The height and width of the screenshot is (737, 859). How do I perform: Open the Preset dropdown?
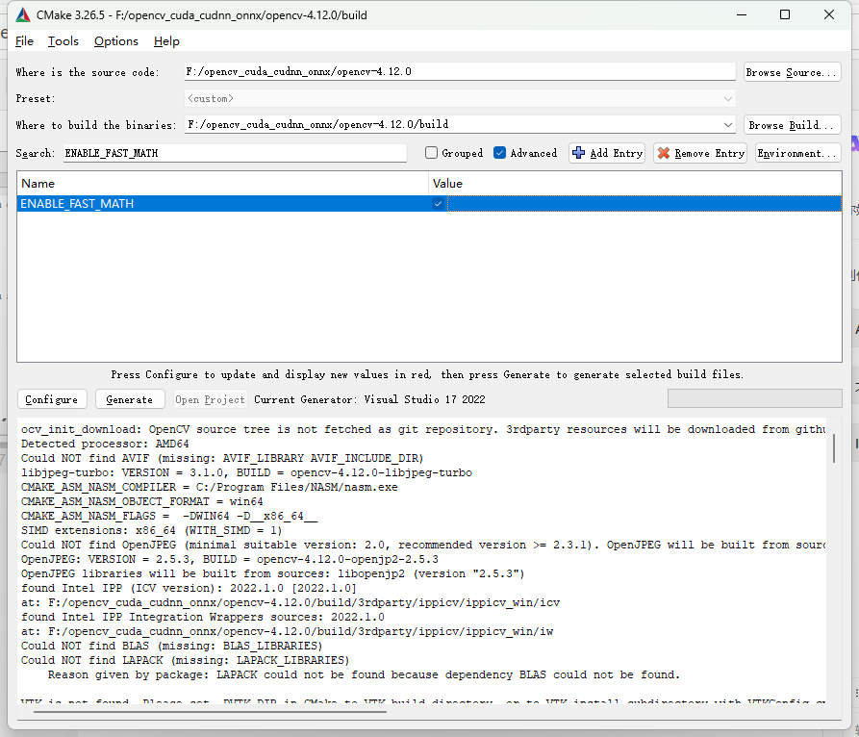[x=727, y=98]
